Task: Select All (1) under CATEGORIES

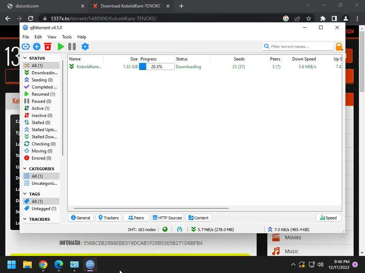Action: 41,176
